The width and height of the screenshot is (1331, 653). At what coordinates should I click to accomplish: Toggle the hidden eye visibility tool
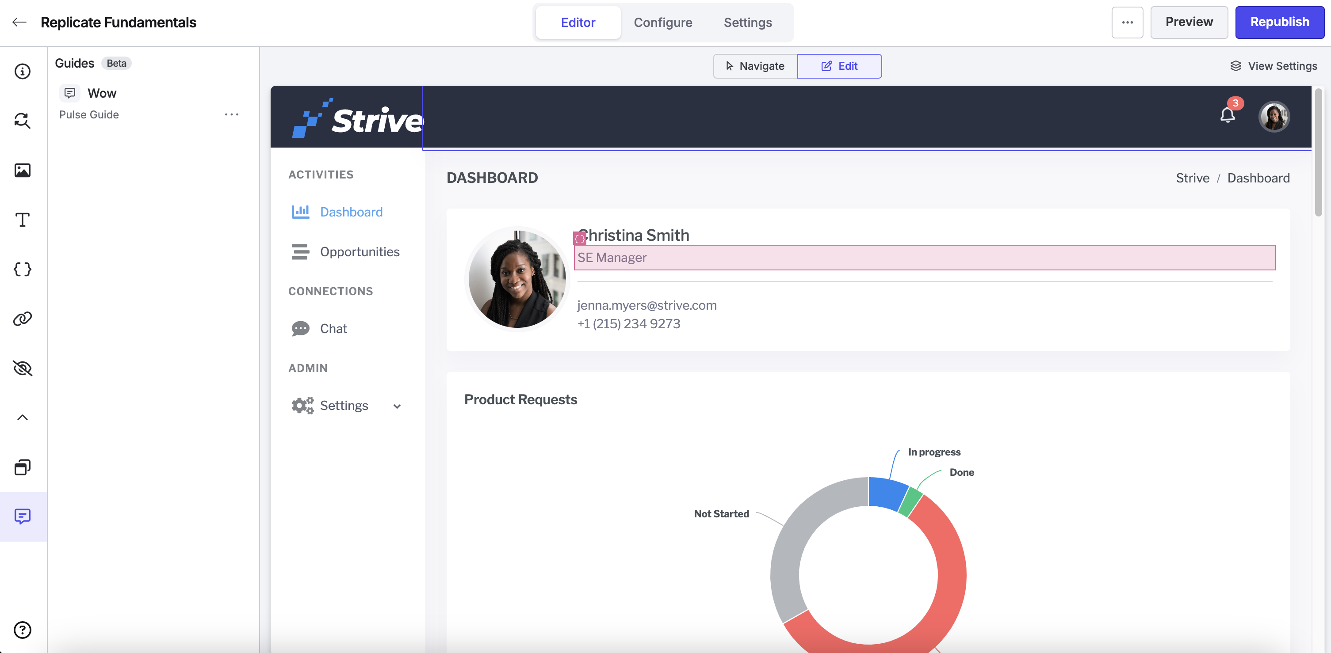(x=22, y=368)
